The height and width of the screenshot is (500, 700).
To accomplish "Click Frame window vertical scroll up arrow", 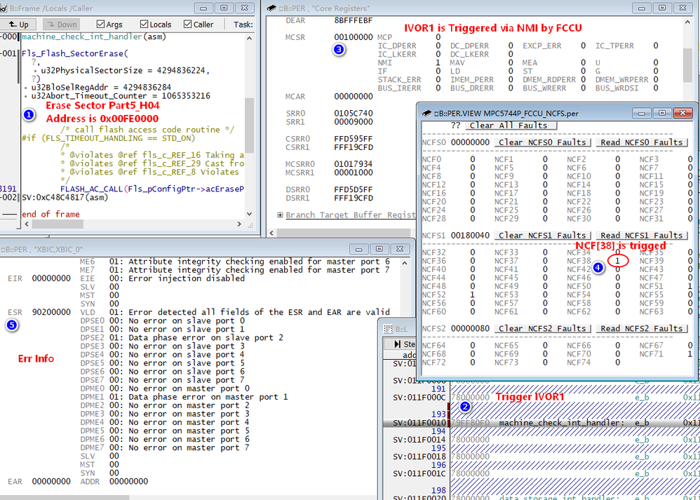I will [x=249, y=39].
